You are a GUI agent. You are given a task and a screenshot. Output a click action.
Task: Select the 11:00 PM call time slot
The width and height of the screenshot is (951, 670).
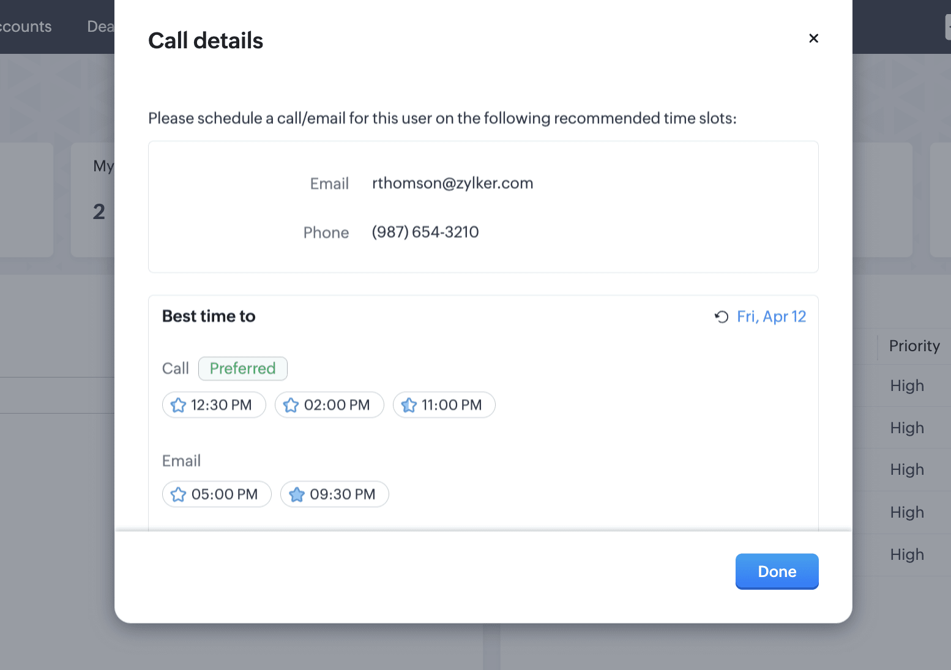pyautogui.click(x=452, y=405)
